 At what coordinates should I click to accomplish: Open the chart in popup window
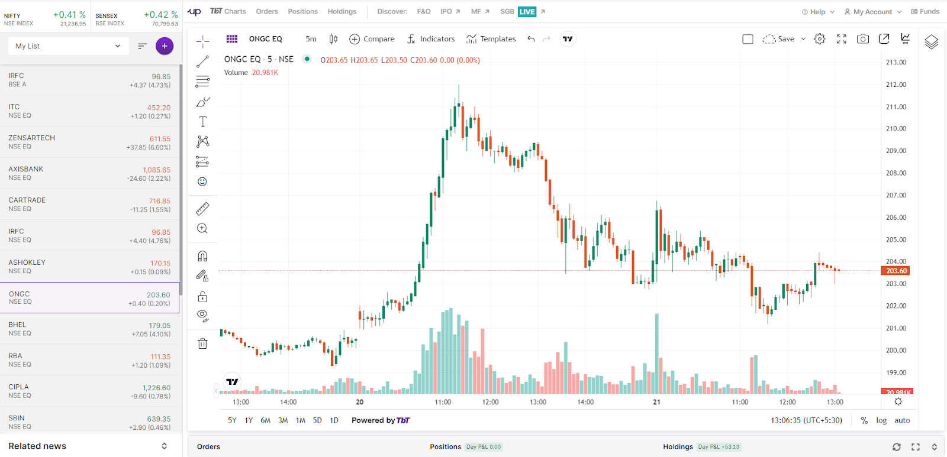point(884,39)
